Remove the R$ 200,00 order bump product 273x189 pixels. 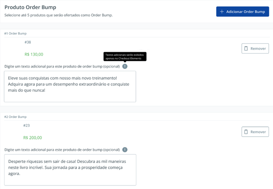(255, 132)
